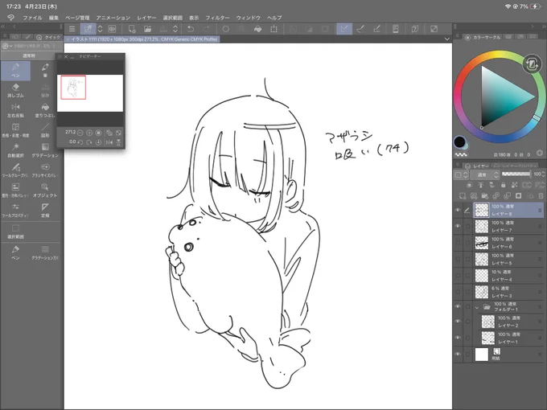Click the undo arrow in command bar
The image size is (547, 410).
click(191, 29)
